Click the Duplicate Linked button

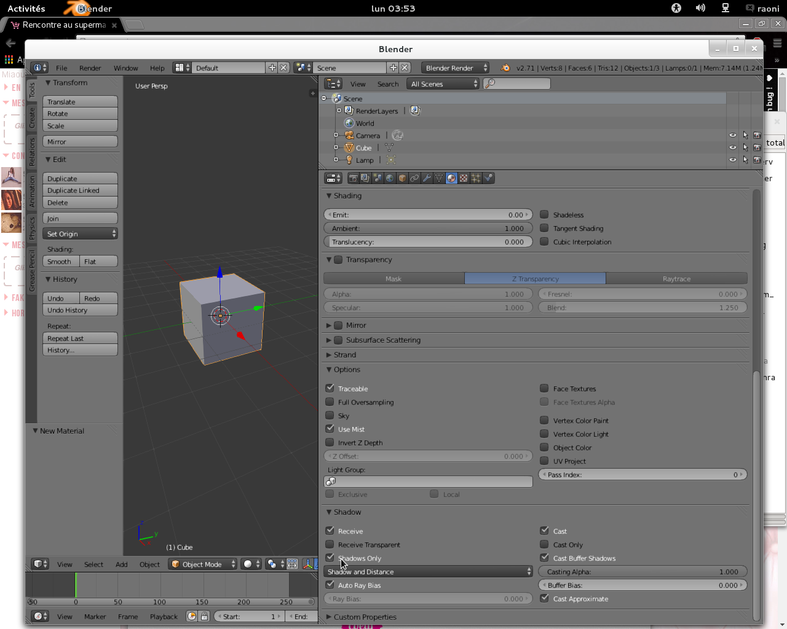point(80,190)
